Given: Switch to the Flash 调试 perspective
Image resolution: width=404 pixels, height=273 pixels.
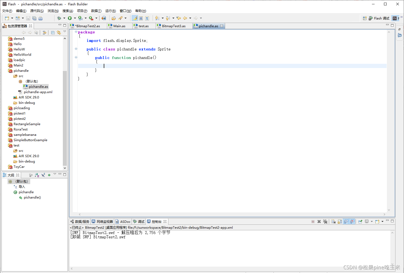Looking at the screenshot, I should point(379,18).
